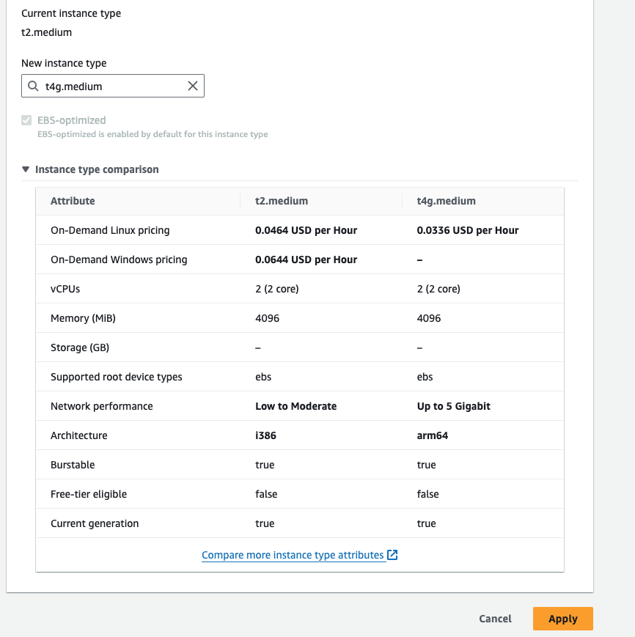Click the t2.medium current instance value
The image size is (635, 637).
(x=47, y=32)
